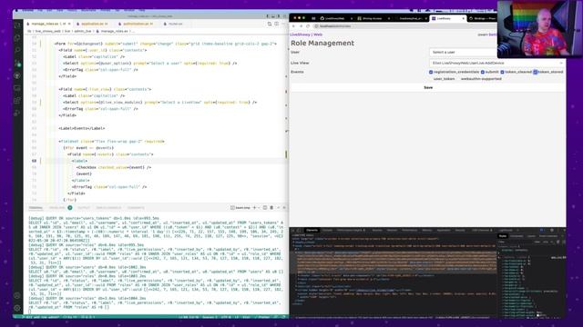Screen dimensions: 583x327
Task: Select admin_live in the editor breadcrumb
Action: point(82,31)
